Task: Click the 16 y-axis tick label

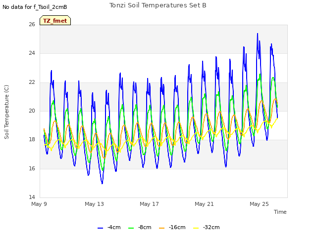Action: point(32,168)
